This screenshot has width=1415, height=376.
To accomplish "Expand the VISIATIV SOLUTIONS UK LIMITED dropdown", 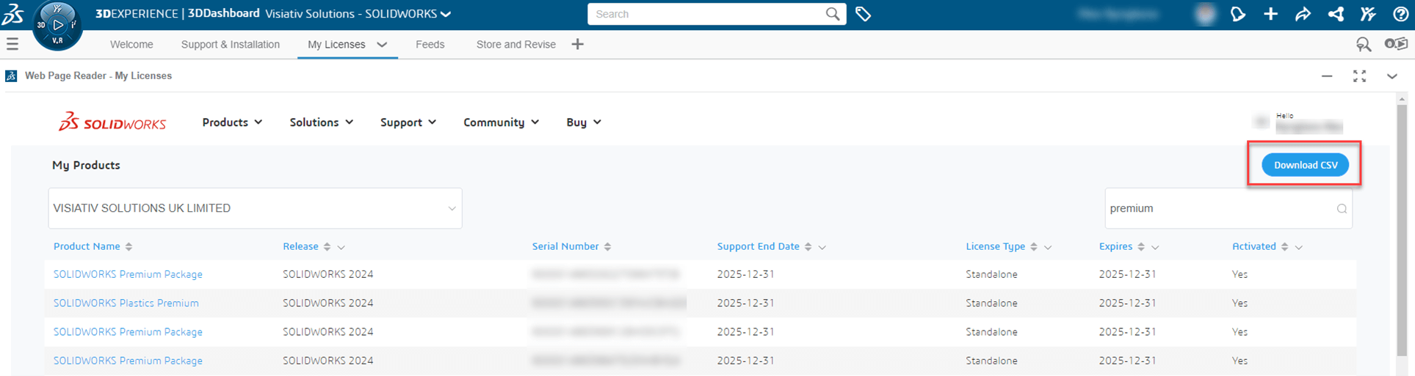I will 452,209.
